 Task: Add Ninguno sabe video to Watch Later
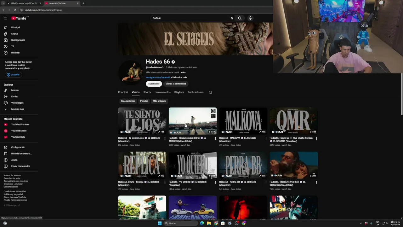pos(213,111)
